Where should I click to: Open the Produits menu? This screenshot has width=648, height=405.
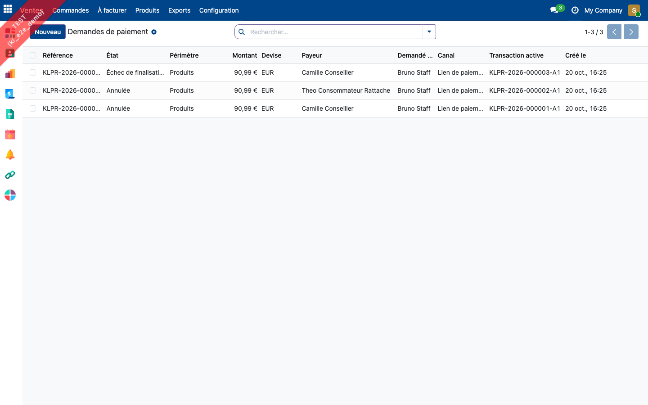[148, 10]
